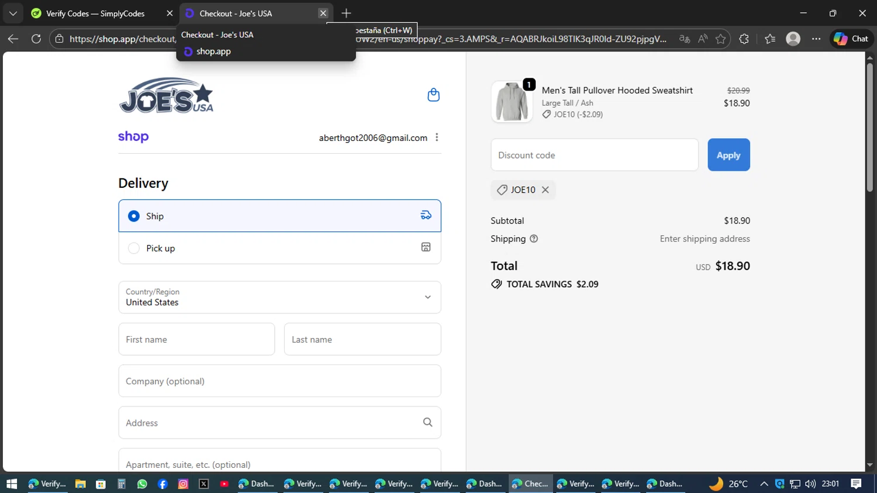Click the store icon in Pick up row
The image size is (877, 493).
(426, 247)
